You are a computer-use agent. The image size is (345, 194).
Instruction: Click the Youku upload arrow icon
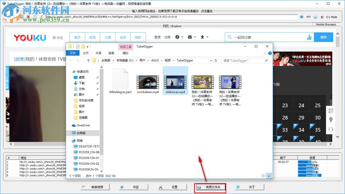click(x=203, y=37)
